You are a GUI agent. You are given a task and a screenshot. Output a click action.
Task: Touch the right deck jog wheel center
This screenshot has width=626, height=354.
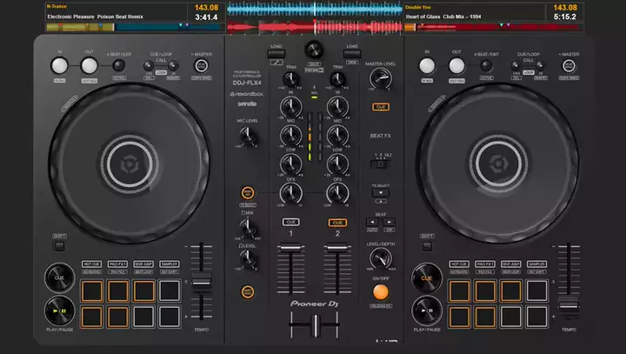498,164
